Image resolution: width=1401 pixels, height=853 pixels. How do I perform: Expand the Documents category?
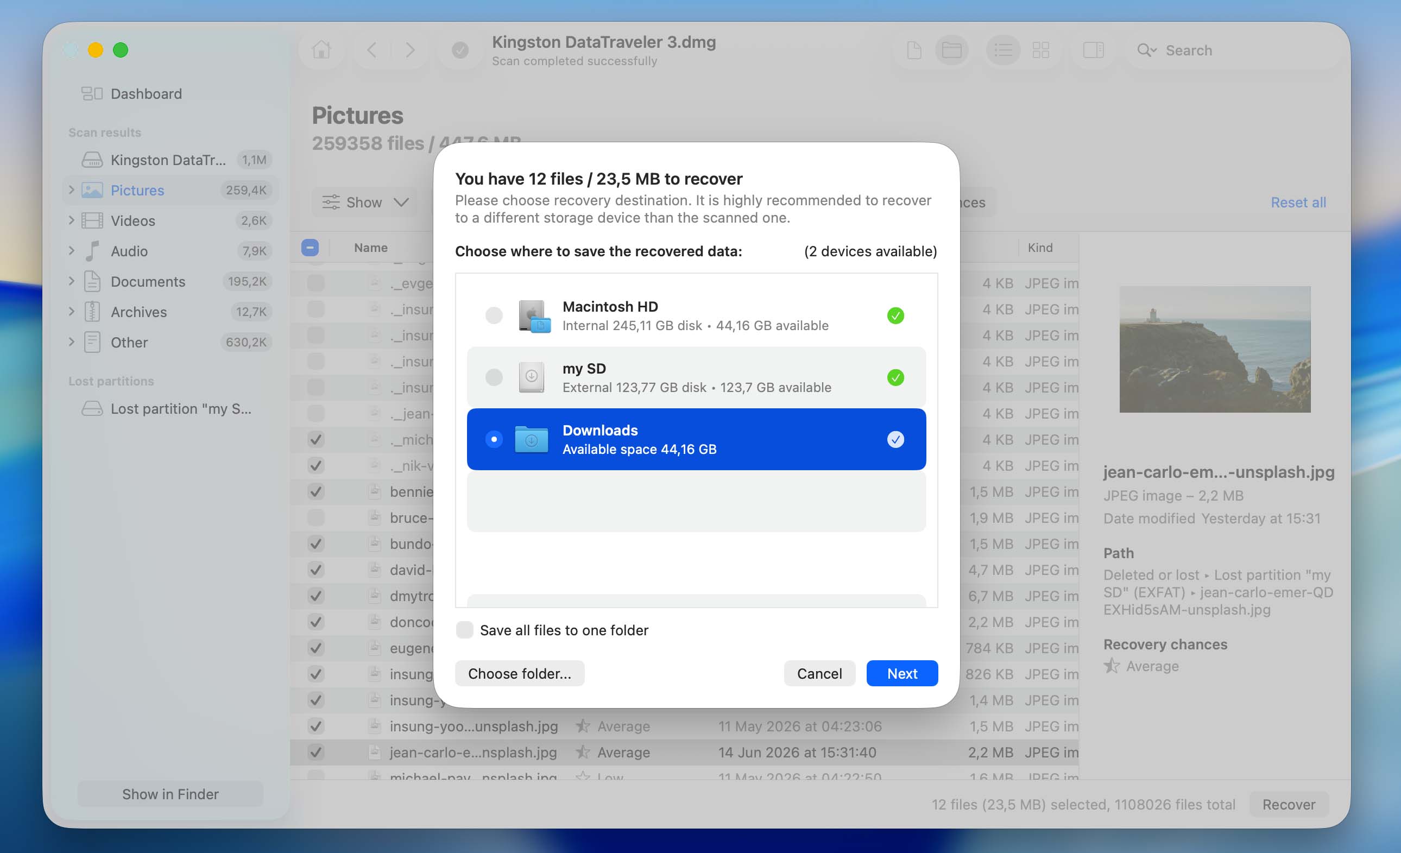(x=71, y=281)
